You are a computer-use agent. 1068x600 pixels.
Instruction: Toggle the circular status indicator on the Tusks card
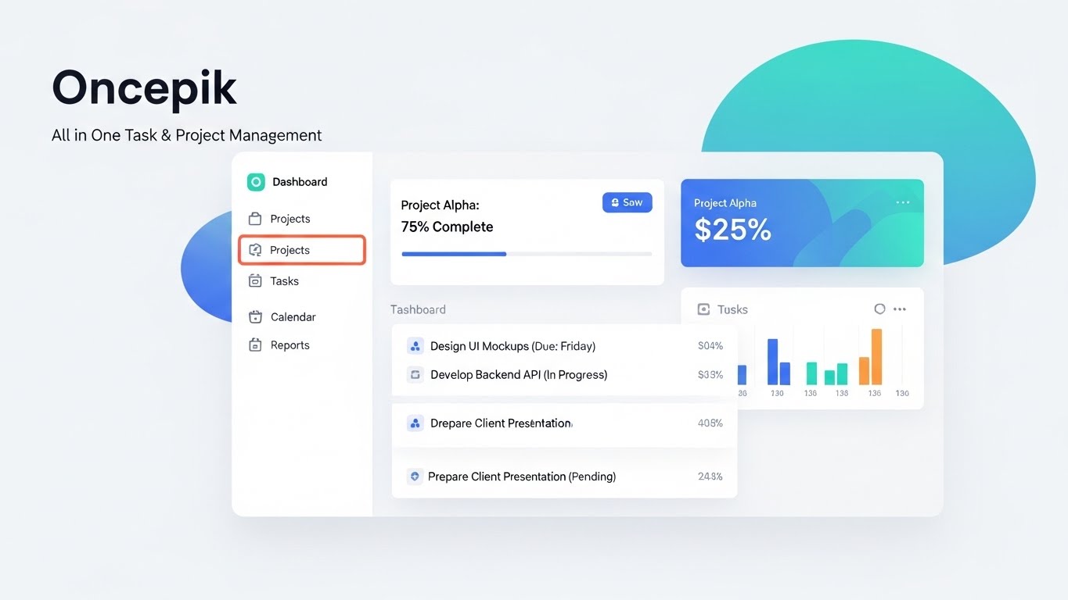click(879, 308)
